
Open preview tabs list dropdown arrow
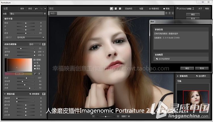click(173, 13)
